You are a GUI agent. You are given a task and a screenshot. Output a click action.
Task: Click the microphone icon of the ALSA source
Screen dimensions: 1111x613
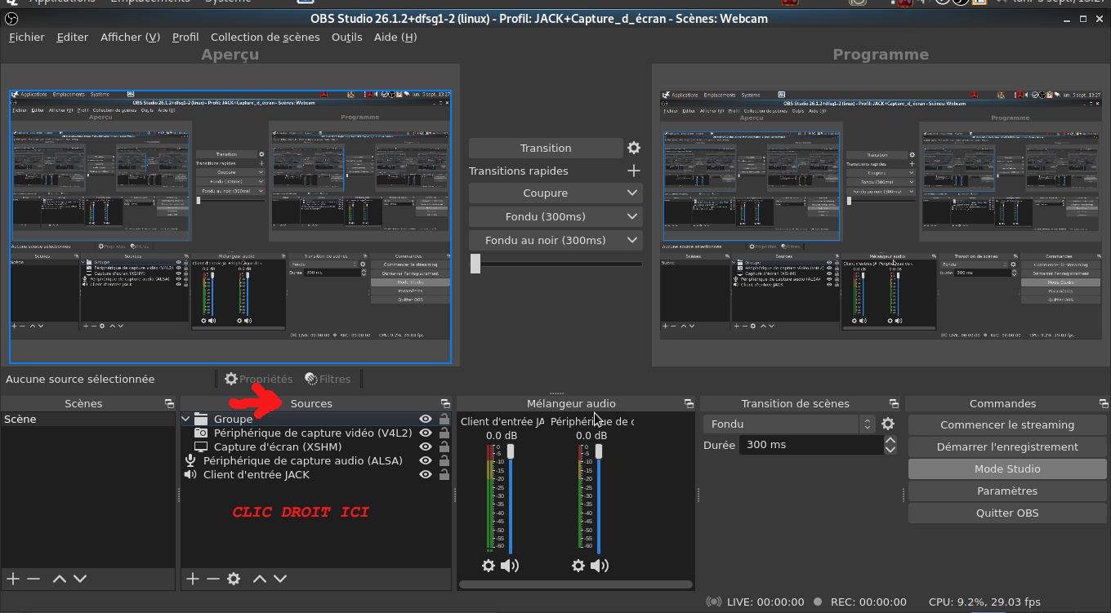point(190,461)
